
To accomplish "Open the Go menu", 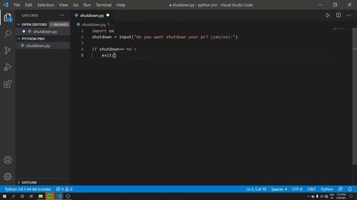I will 76,5.
